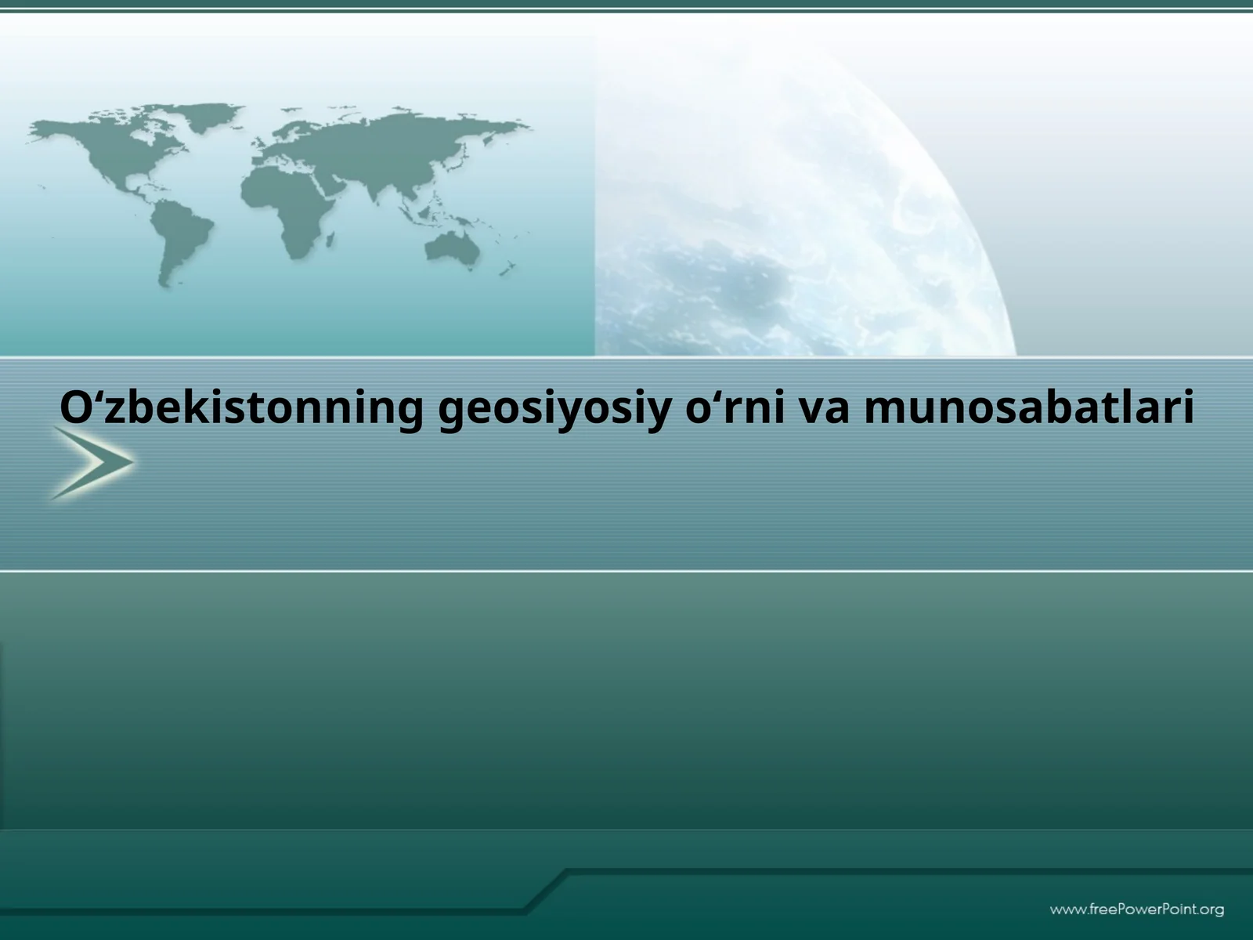
Task: Select the slide title "O‘zbekistonning geosiyosiy o‘rni va munosabatlari"
Action: coord(626,409)
